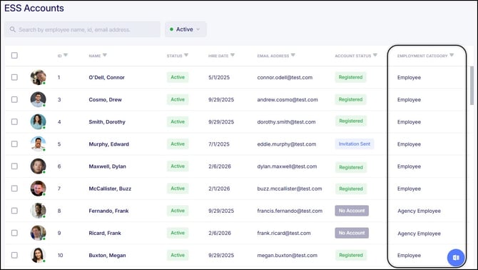
Task: Click Drew Cosmo's profile photo
Action: point(38,99)
